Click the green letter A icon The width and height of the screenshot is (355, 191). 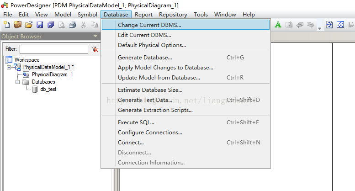[x=278, y=25]
